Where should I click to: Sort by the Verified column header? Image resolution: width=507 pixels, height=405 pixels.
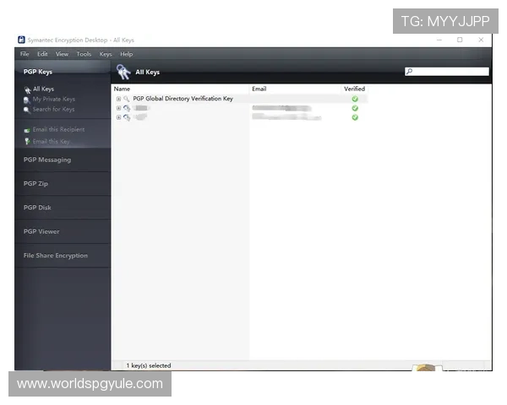click(x=354, y=89)
